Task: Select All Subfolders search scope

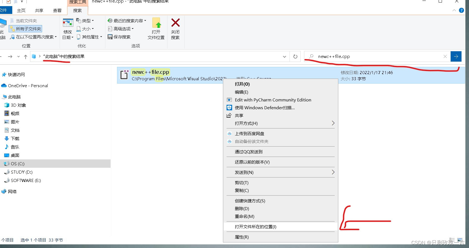Action: click(26, 29)
